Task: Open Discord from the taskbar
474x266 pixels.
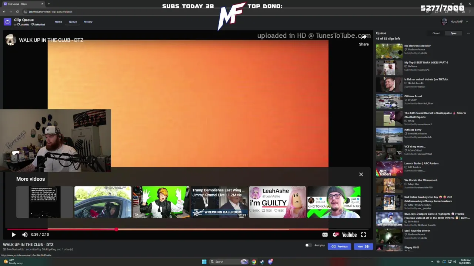Action: (x=270, y=262)
